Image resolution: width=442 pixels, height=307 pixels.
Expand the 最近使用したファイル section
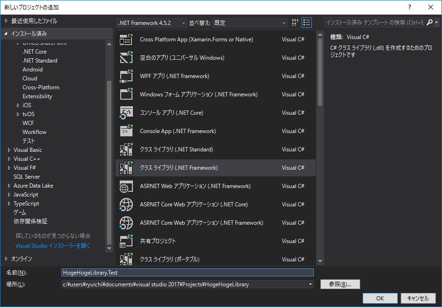click(x=6, y=21)
